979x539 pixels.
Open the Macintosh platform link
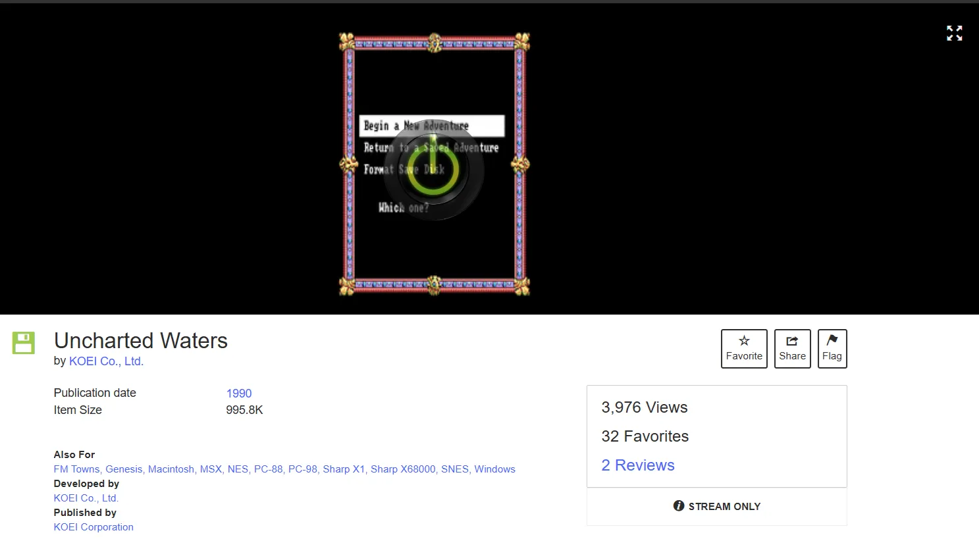click(x=171, y=469)
